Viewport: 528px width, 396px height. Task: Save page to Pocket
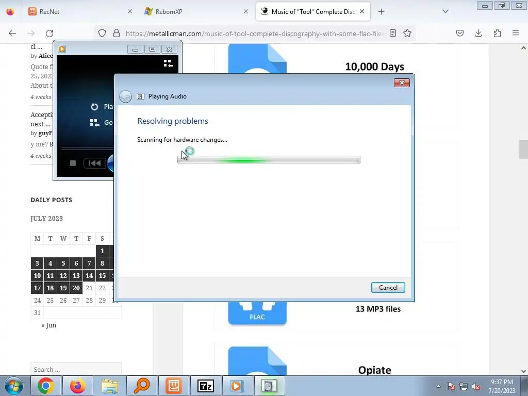point(459,33)
